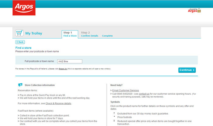Click the shopping trolley cart icon
Screen dimensions: 213x126
(x=19, y=33)
